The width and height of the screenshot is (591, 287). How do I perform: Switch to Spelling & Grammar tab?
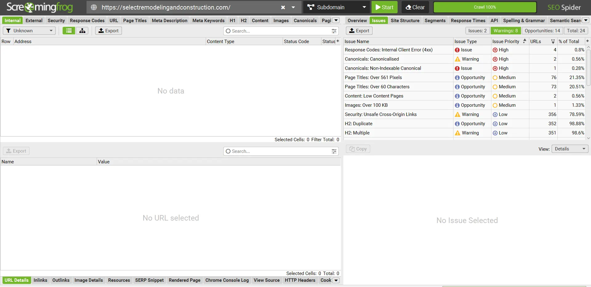click(524, 21)
